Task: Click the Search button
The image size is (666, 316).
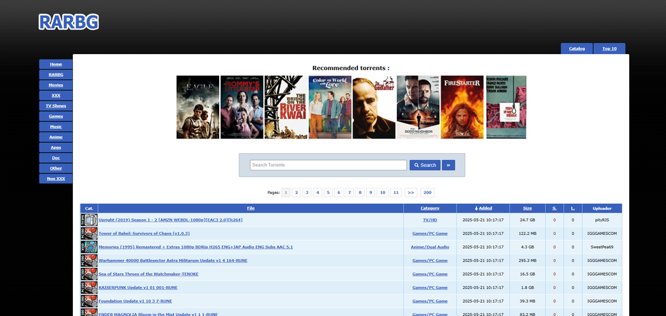Action: pyautogui.click(x=425, y=165)
